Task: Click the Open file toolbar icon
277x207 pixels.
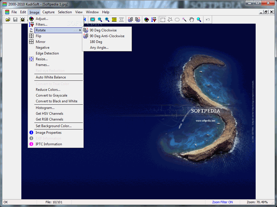Action: point(8,20)
